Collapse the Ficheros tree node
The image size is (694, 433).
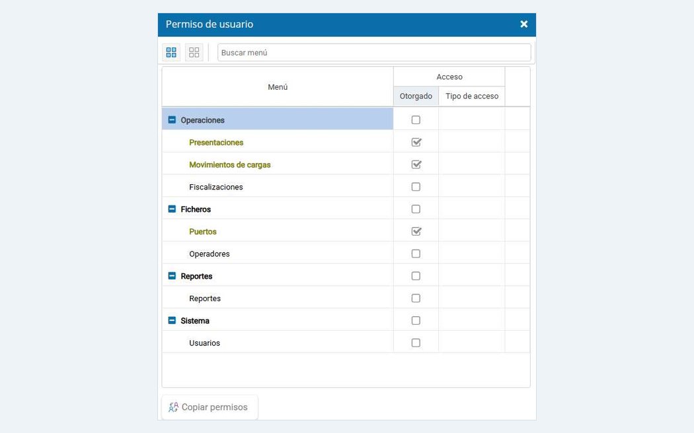click(x=172, y=209)
